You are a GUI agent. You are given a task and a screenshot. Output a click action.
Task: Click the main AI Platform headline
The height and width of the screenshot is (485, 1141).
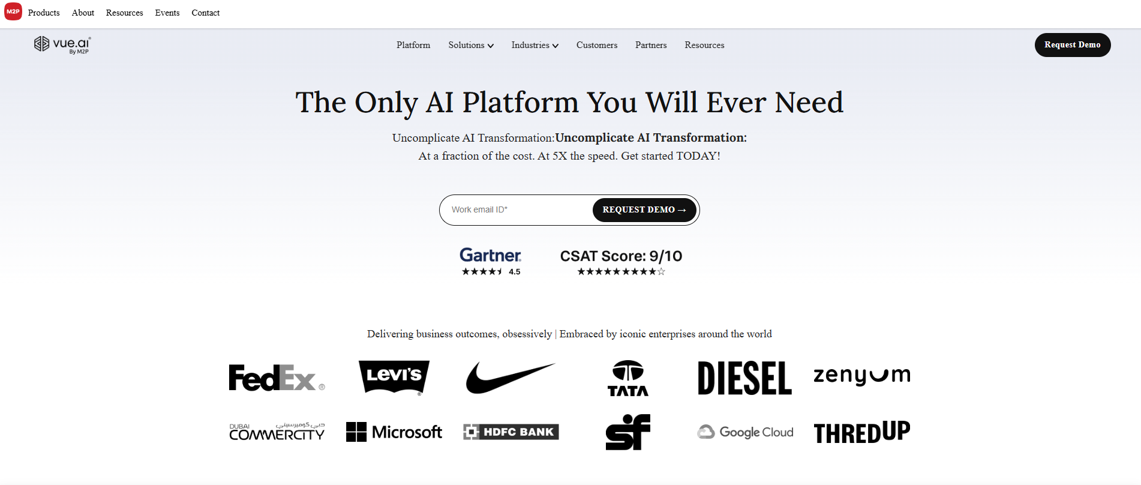(x=569, y=102)
